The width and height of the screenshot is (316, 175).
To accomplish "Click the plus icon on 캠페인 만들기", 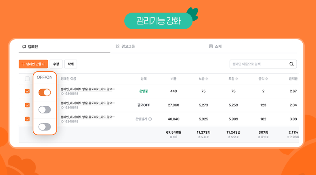I will pyautogui.click(x=23, y=64).
